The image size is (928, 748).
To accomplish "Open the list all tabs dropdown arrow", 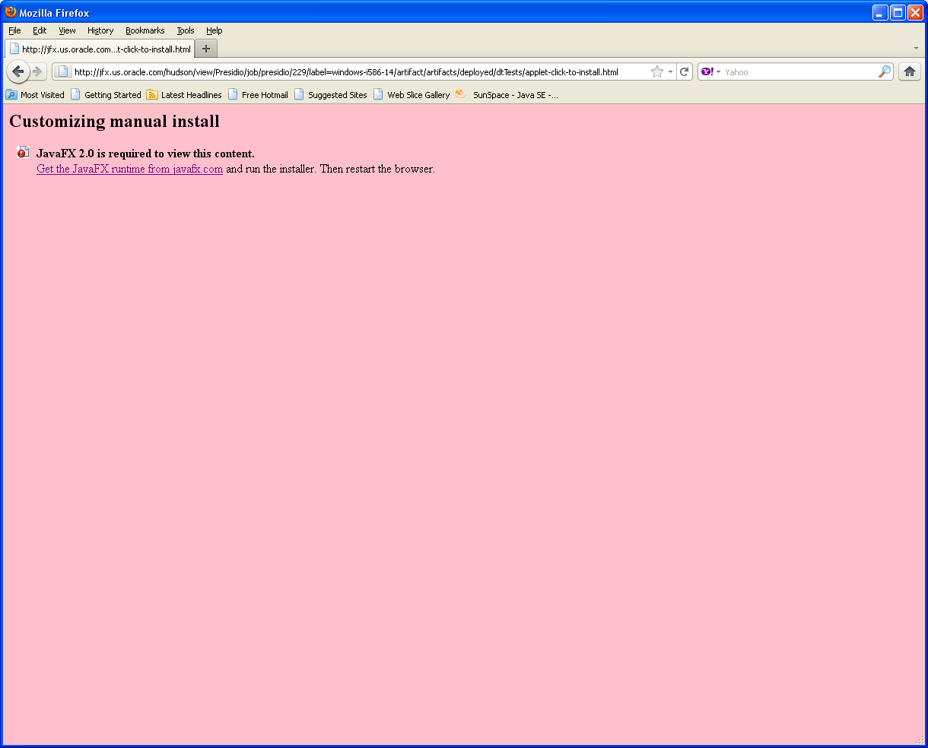I will point(916,48).
